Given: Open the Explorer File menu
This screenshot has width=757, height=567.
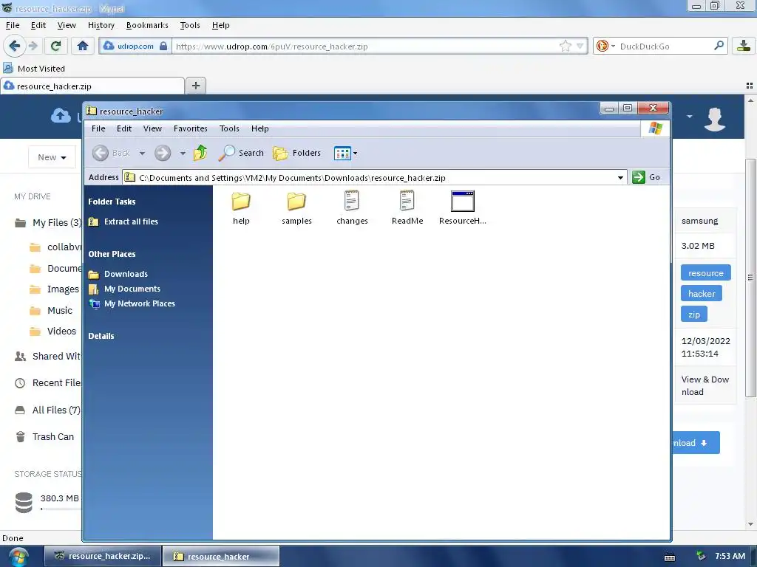Looking at the screenshot, I should (98, 128).
